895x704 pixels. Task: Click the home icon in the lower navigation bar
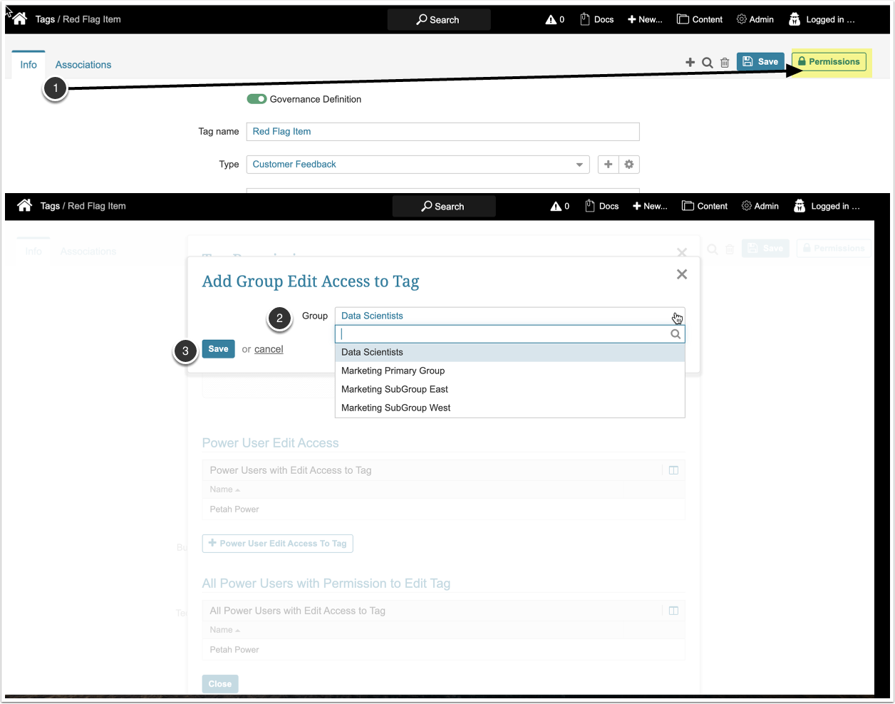point(24,205)
